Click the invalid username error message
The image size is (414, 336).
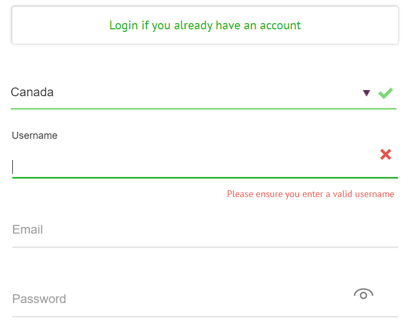[311, 194]
